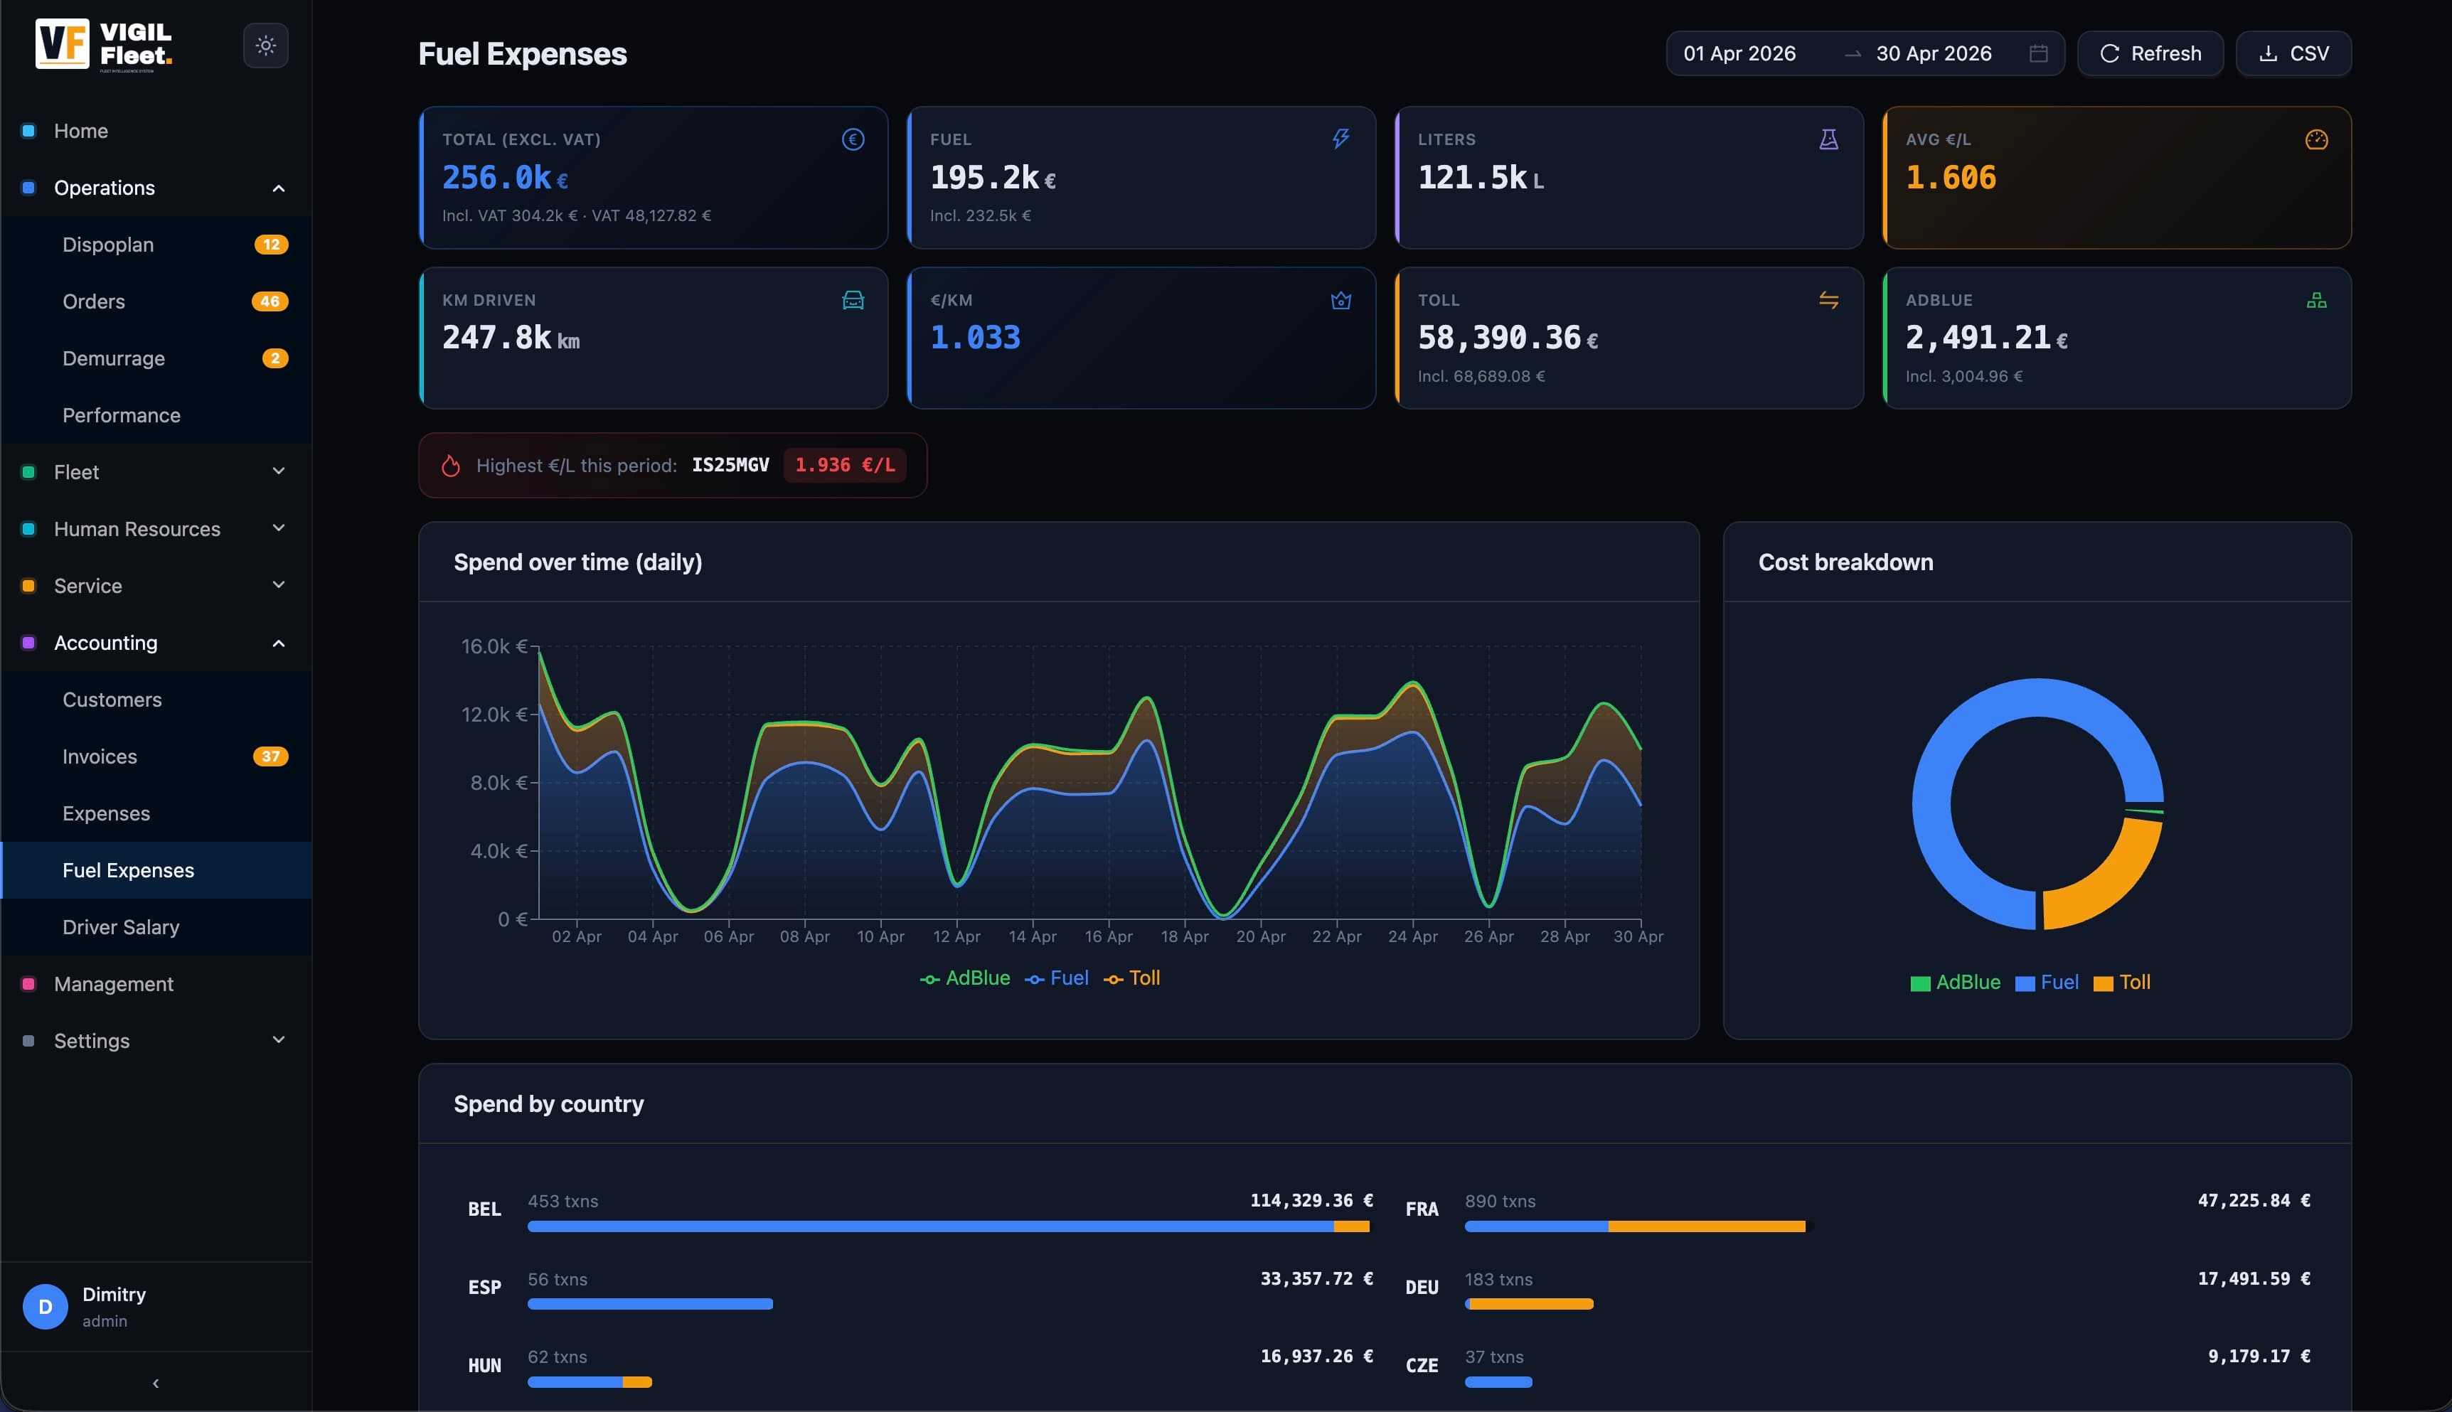
Task: Click the flask icon on Liters card
Action: 1828,139
